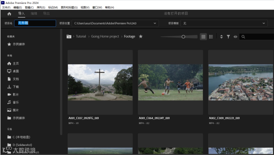Click the Home icon in header
274x155 pixels.
pos(9,14)
